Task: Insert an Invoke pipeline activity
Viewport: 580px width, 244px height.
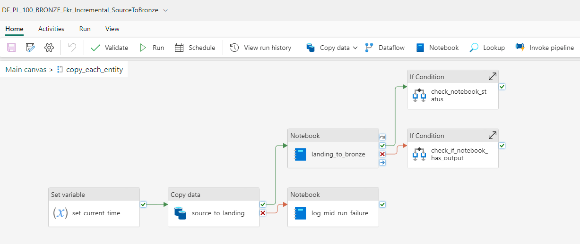Action: (x=545, y=48)
